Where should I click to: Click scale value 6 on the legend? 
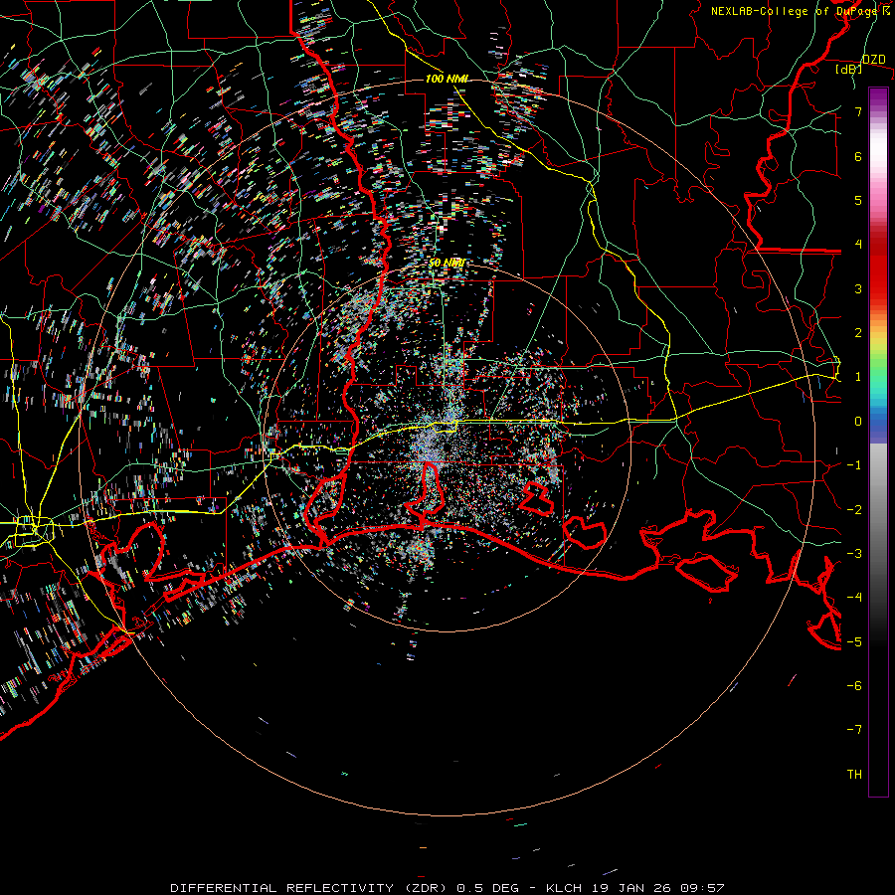point(858,156)
